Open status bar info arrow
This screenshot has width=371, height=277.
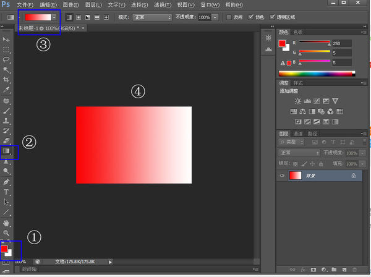pyautogui.click(x=110, y=262)
